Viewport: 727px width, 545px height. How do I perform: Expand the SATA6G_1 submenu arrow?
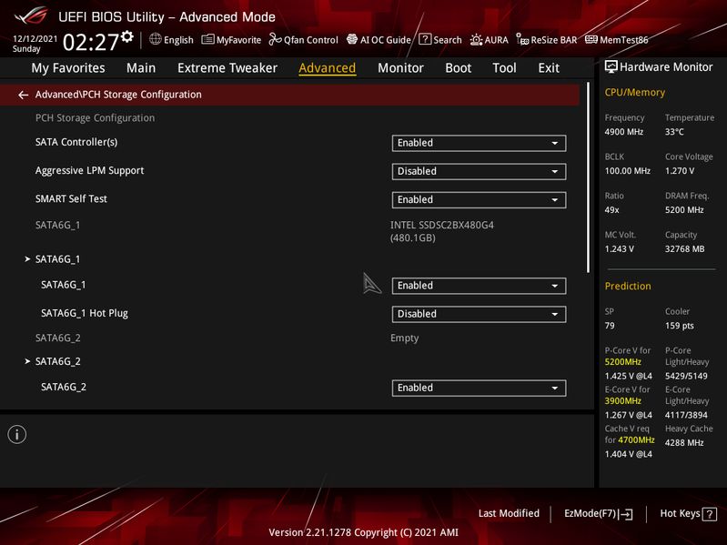click(27, 259)
